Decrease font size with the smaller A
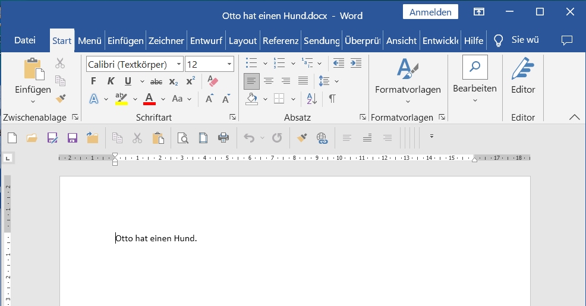586x306 pixels. pyautogui.click(x=226, y=99)
